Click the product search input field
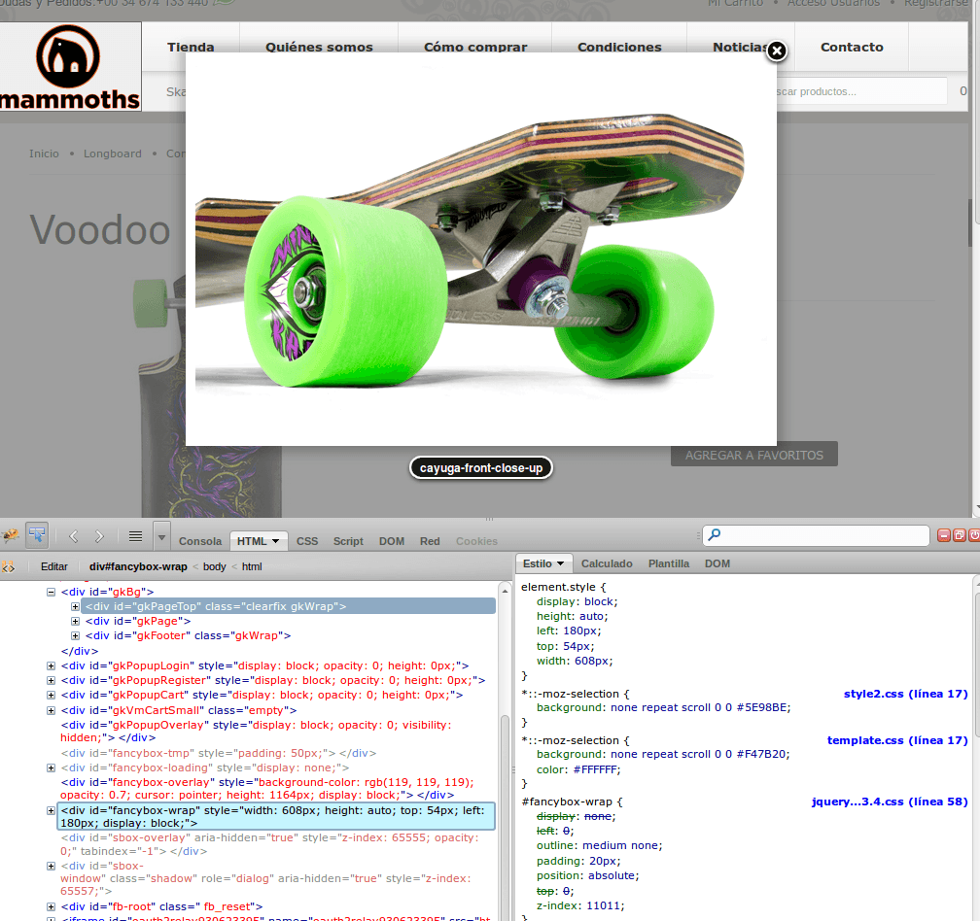The width and height of the screenshot is (980, 921). (x=861, y=91)
